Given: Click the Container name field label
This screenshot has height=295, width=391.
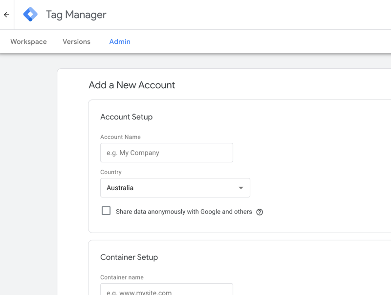Looking at the screenshot, I should click(x=122, y=277).
